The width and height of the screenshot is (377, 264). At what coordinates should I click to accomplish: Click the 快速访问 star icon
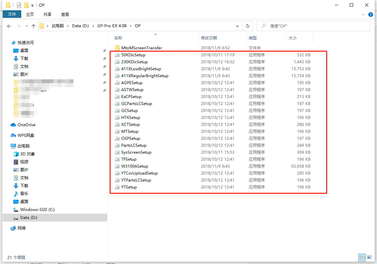pyautogui.click(x=14, y=43)
